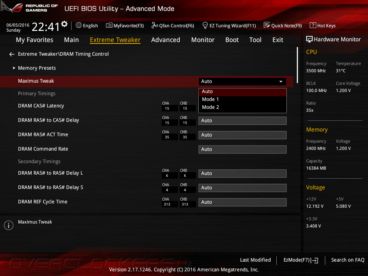Open the Boot menu tab
Viewport: 368px width, 276px height.
point(232,40)
